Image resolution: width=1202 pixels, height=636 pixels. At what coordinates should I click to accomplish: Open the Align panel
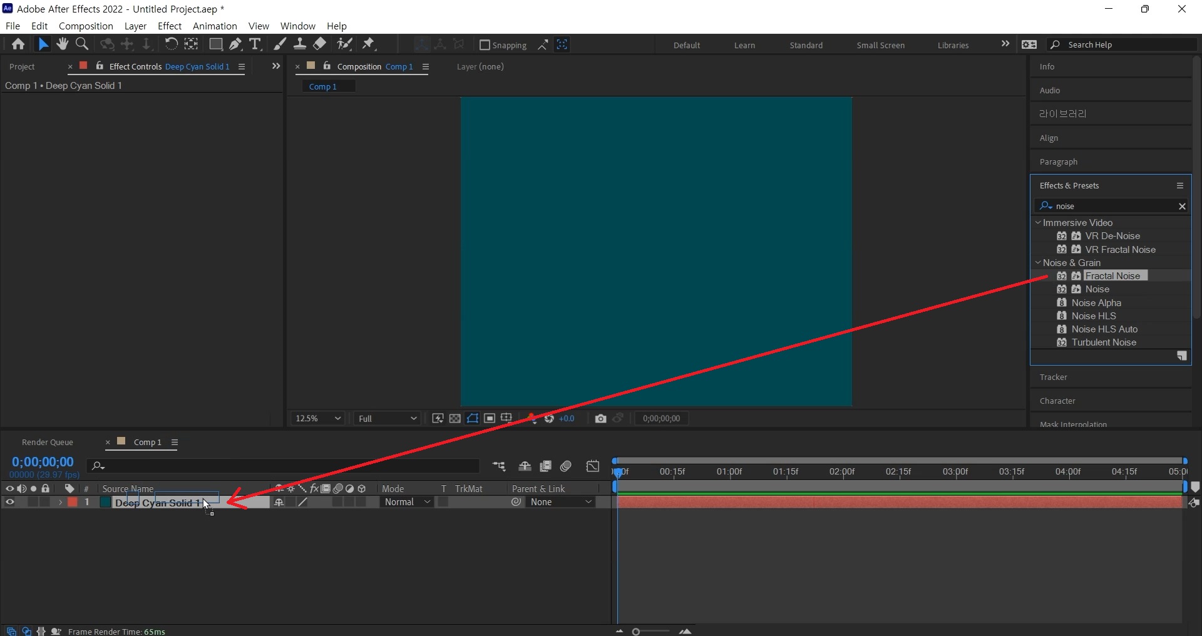click(x=1049, y=138)
